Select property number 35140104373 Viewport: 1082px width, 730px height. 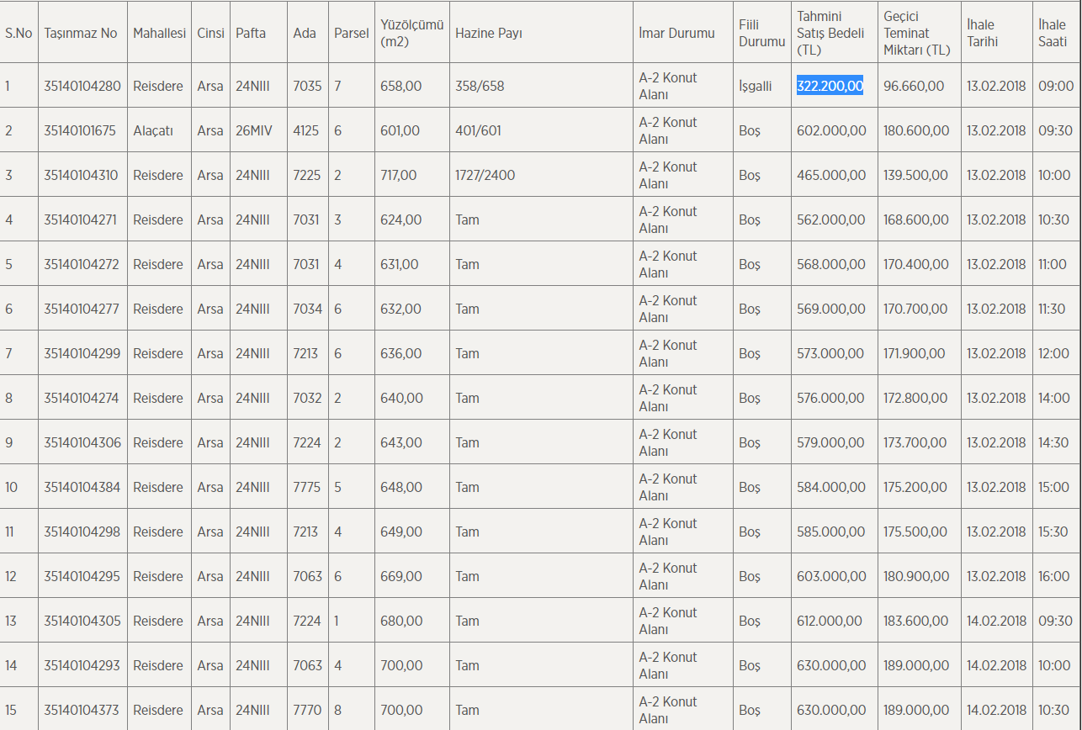tap(82, 710)
